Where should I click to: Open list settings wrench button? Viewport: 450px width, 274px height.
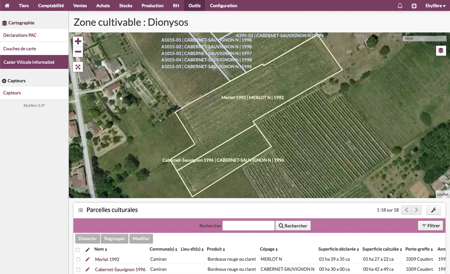click(433, 210)
